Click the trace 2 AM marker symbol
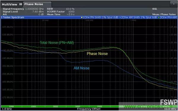178x111 pixels. [x=120, y=18]
